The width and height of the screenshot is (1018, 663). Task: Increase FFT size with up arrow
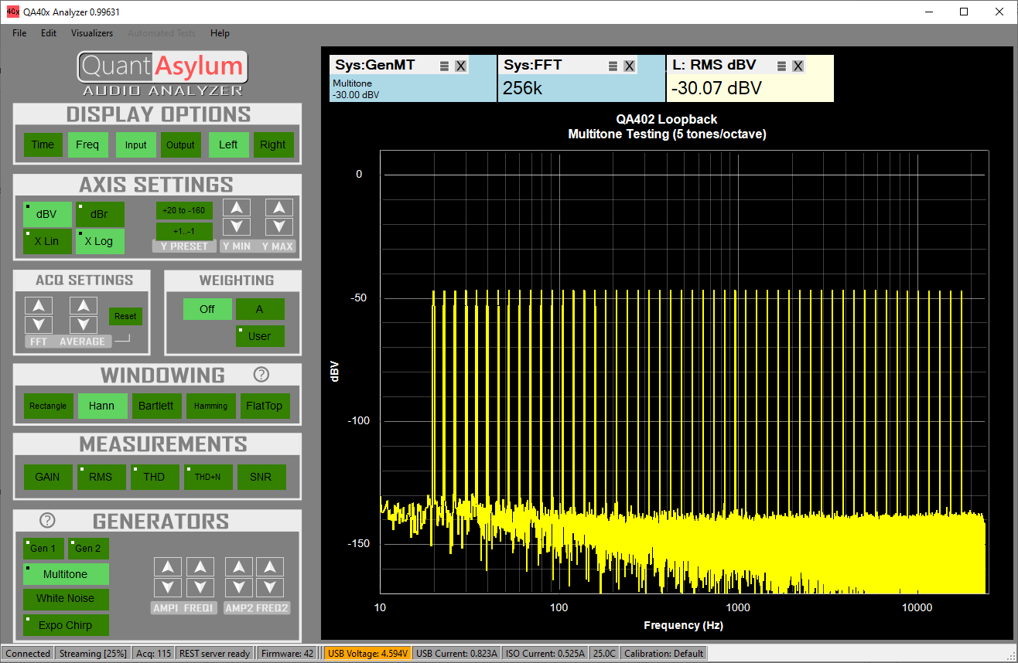coord(39,305)
